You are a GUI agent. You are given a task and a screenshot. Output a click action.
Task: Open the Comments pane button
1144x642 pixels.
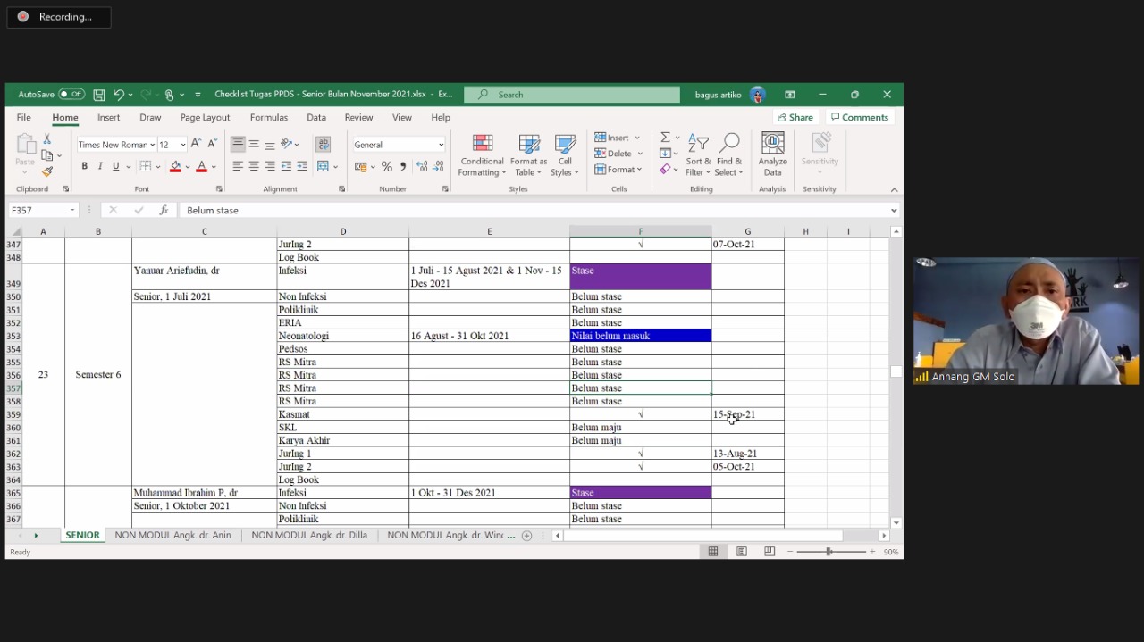[x=859, y=117]
